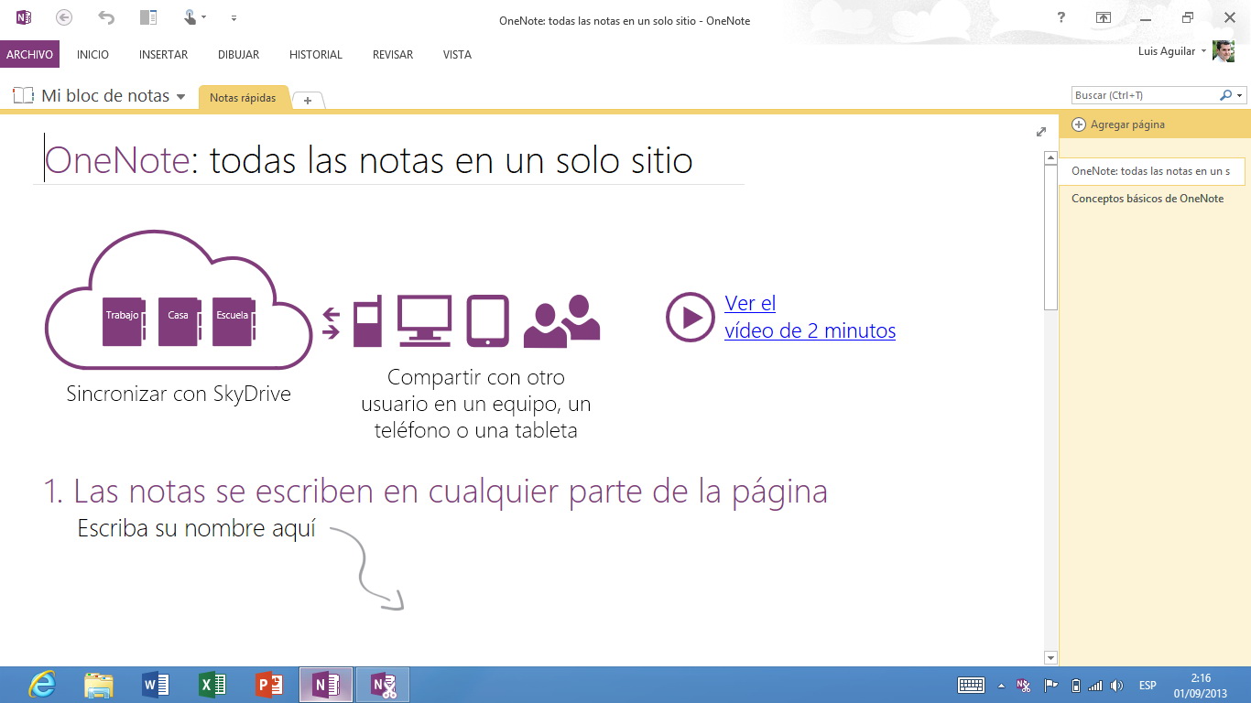Click the vertical scrollbar down arrow

point(1050,657)
